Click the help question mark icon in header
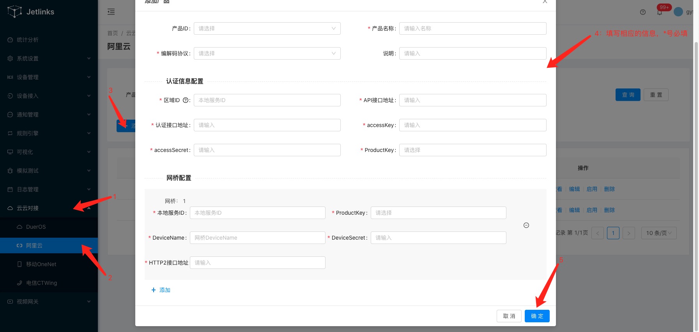699x332 pixels. pyautogui.click(x=643, y=12)
